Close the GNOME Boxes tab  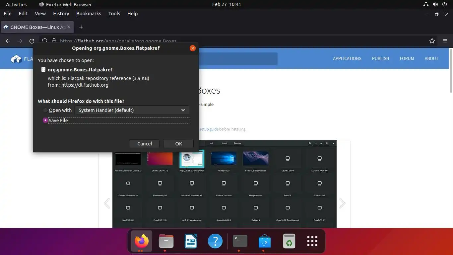coord(69,27)
